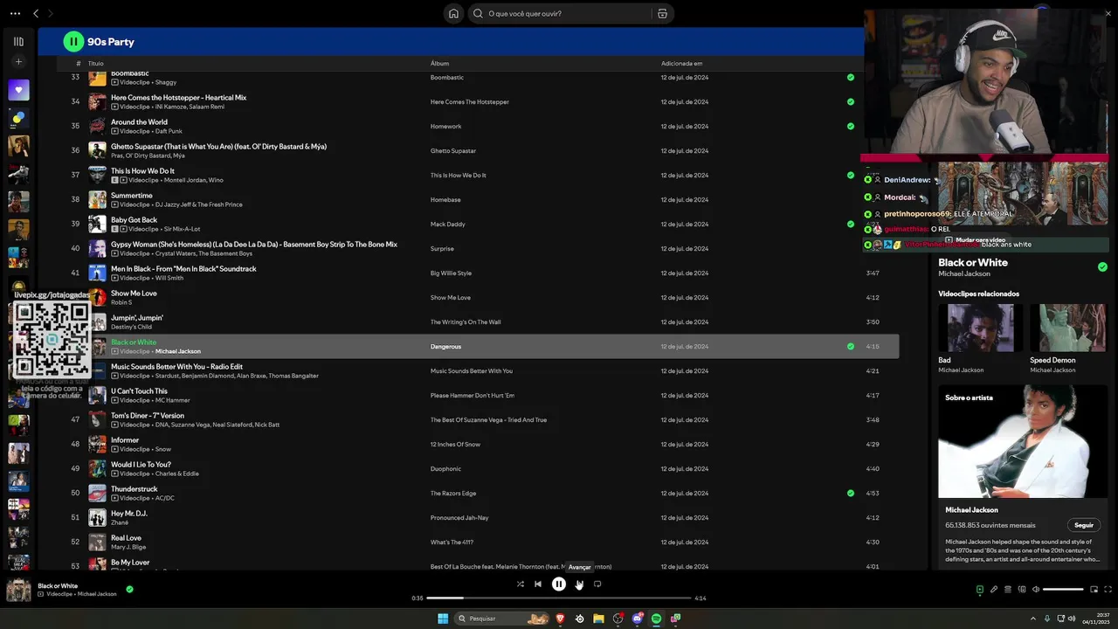Open the Homework album link

click(445, 126)
